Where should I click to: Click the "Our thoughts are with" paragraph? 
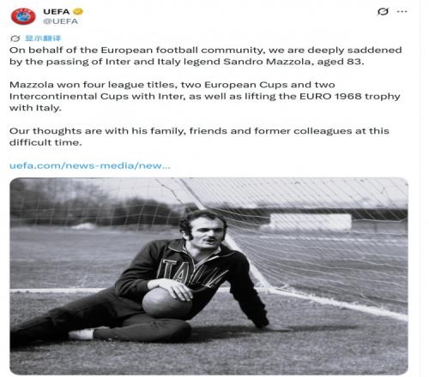(x=199, y=136)
